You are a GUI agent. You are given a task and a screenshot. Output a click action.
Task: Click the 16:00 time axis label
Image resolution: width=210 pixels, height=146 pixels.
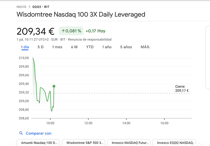164,123
